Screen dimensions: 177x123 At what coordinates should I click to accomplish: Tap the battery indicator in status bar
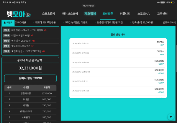(173, 2)
